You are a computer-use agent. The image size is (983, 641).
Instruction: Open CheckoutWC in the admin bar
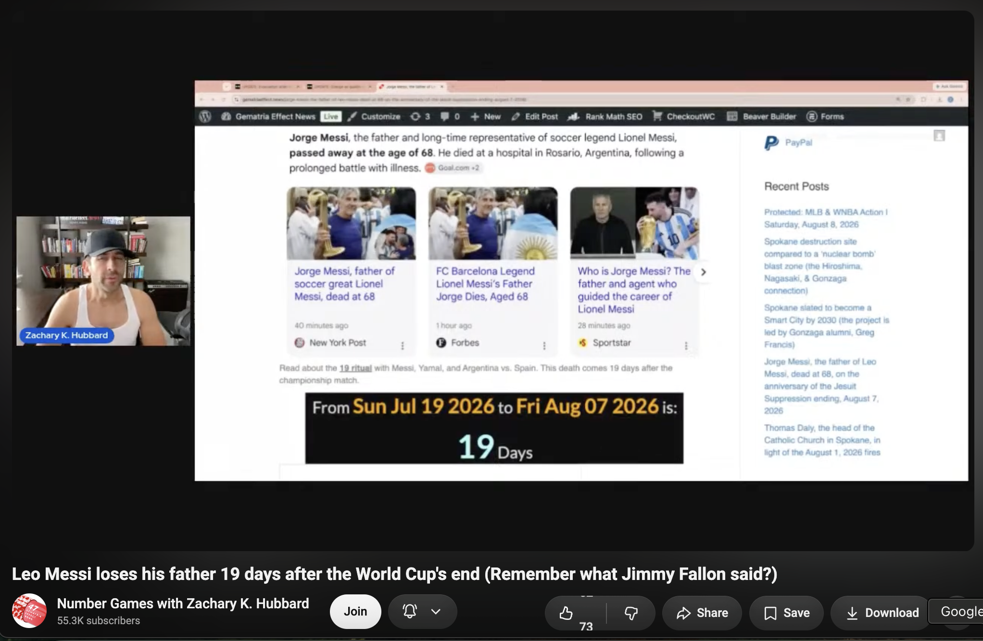(684, 116)
